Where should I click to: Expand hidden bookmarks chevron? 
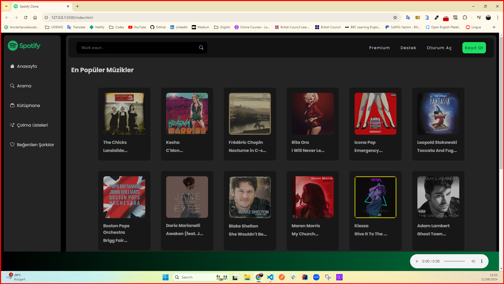click(x=494, y=27)
